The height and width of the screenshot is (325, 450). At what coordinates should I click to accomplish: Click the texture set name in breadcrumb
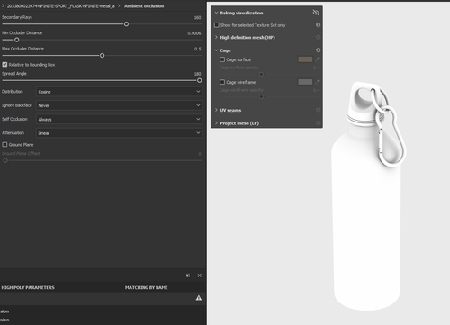coord(60,6)
